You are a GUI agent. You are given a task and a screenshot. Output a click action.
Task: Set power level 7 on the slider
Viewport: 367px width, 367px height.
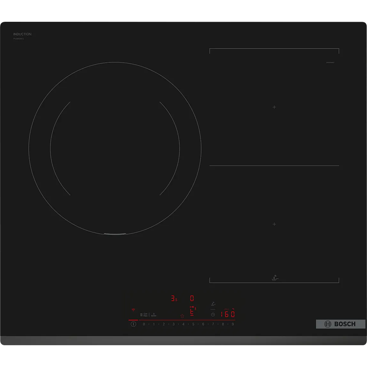(x=213, y=324)
